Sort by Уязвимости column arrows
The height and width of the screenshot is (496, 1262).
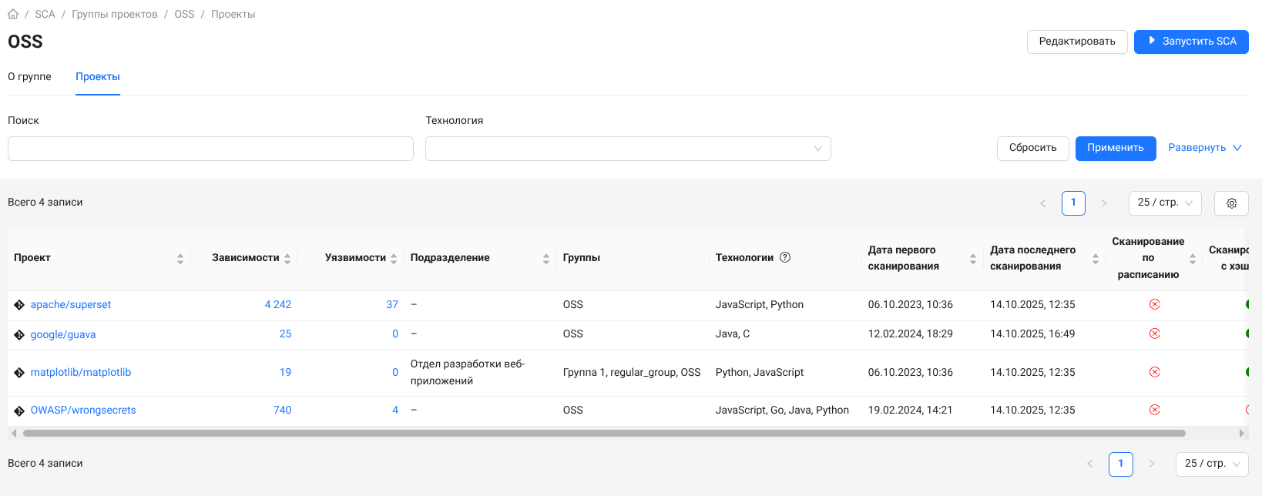point(394,259)
